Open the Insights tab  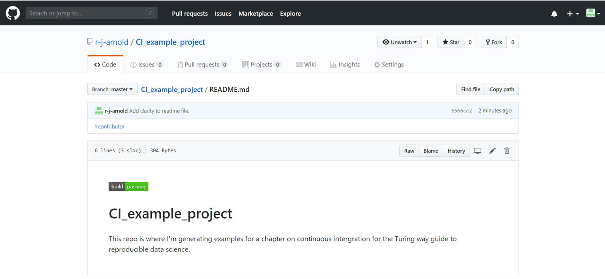[x=345, y=64]
